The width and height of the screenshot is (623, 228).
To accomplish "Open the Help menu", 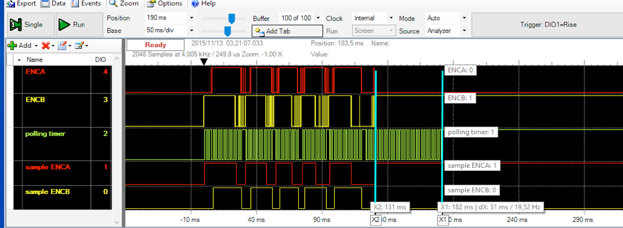I will (204, 4).
